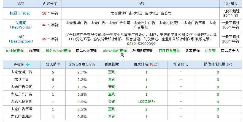Viewport: 243px width, 122px height.
Task: Click 一般不超过80个字符 suggestion
Action: tap(231, 13)
